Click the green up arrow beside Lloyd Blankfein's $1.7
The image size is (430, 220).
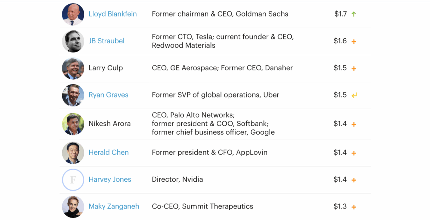[x=354, y=14]
